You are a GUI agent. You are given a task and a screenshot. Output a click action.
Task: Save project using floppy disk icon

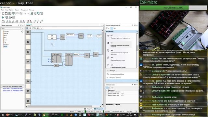[x=9, y=13]
